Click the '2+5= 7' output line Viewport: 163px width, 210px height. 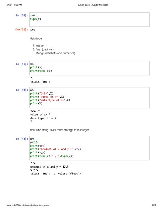click(x=35, y=111)
